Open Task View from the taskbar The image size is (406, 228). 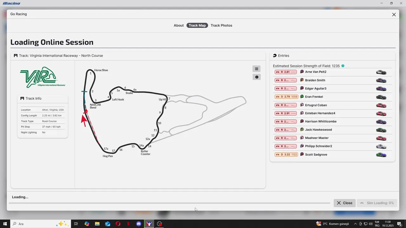point(76,224)
